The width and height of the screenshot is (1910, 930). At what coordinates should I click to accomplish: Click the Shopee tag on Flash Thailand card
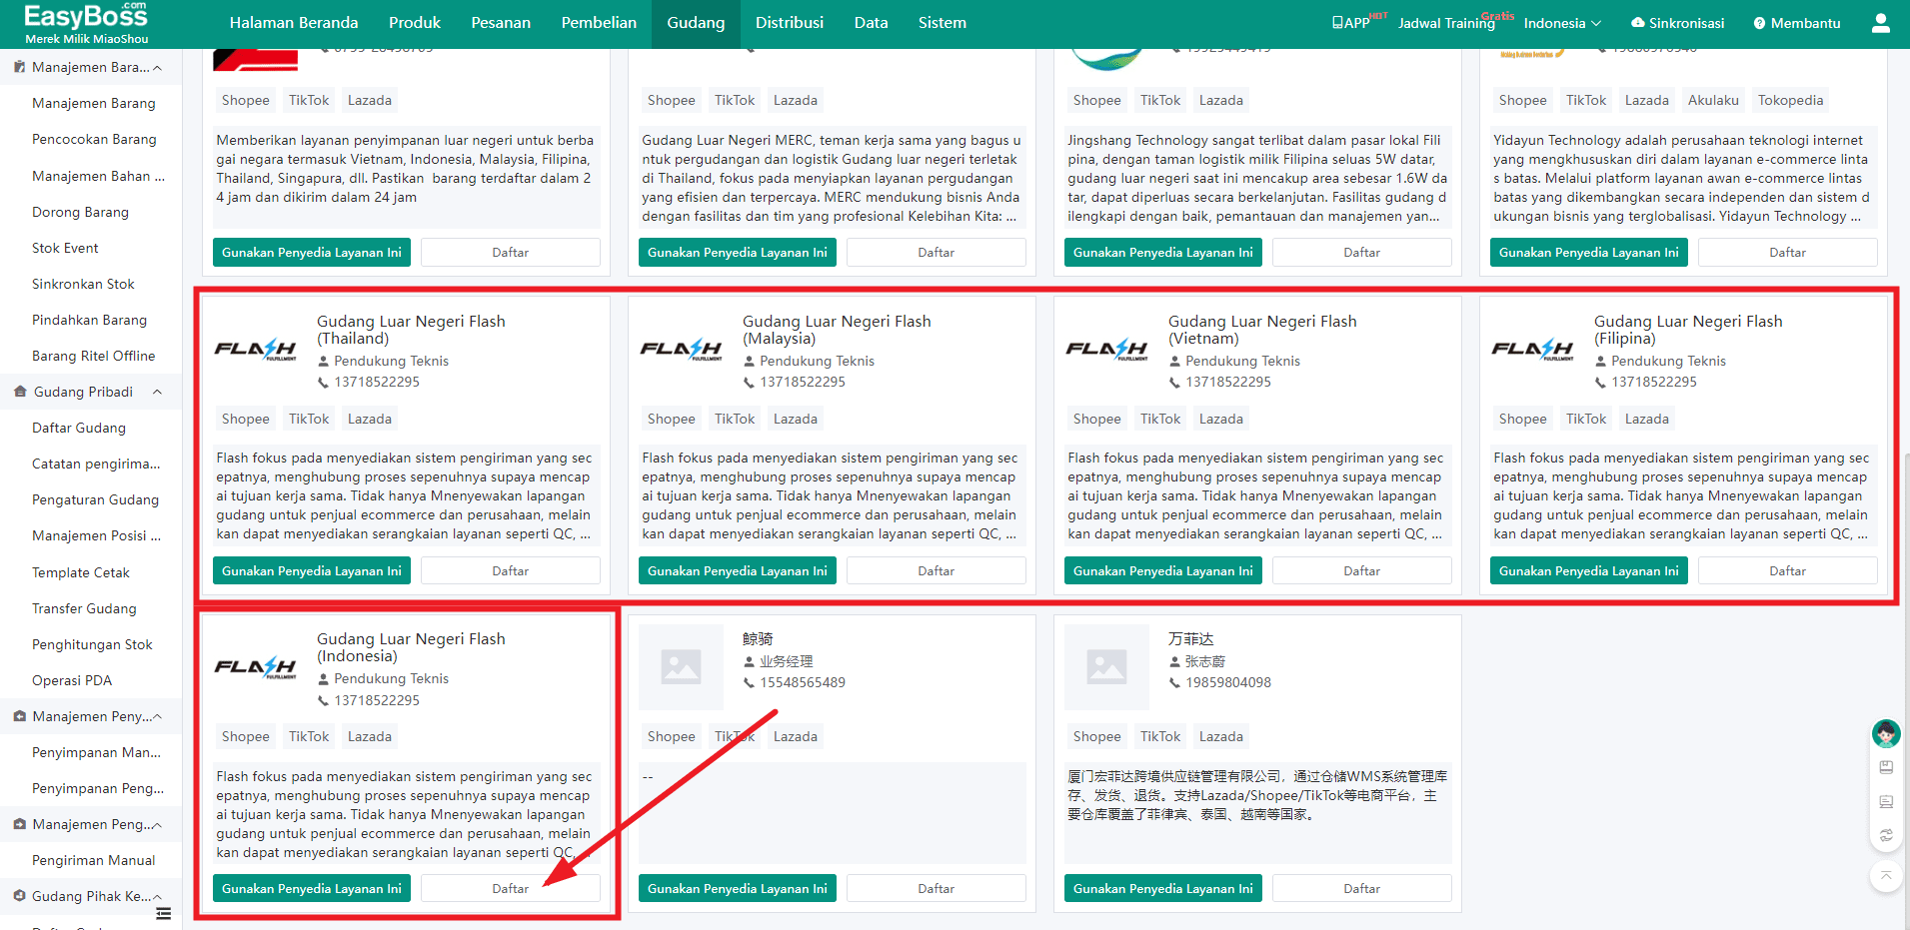coord(246,419)
